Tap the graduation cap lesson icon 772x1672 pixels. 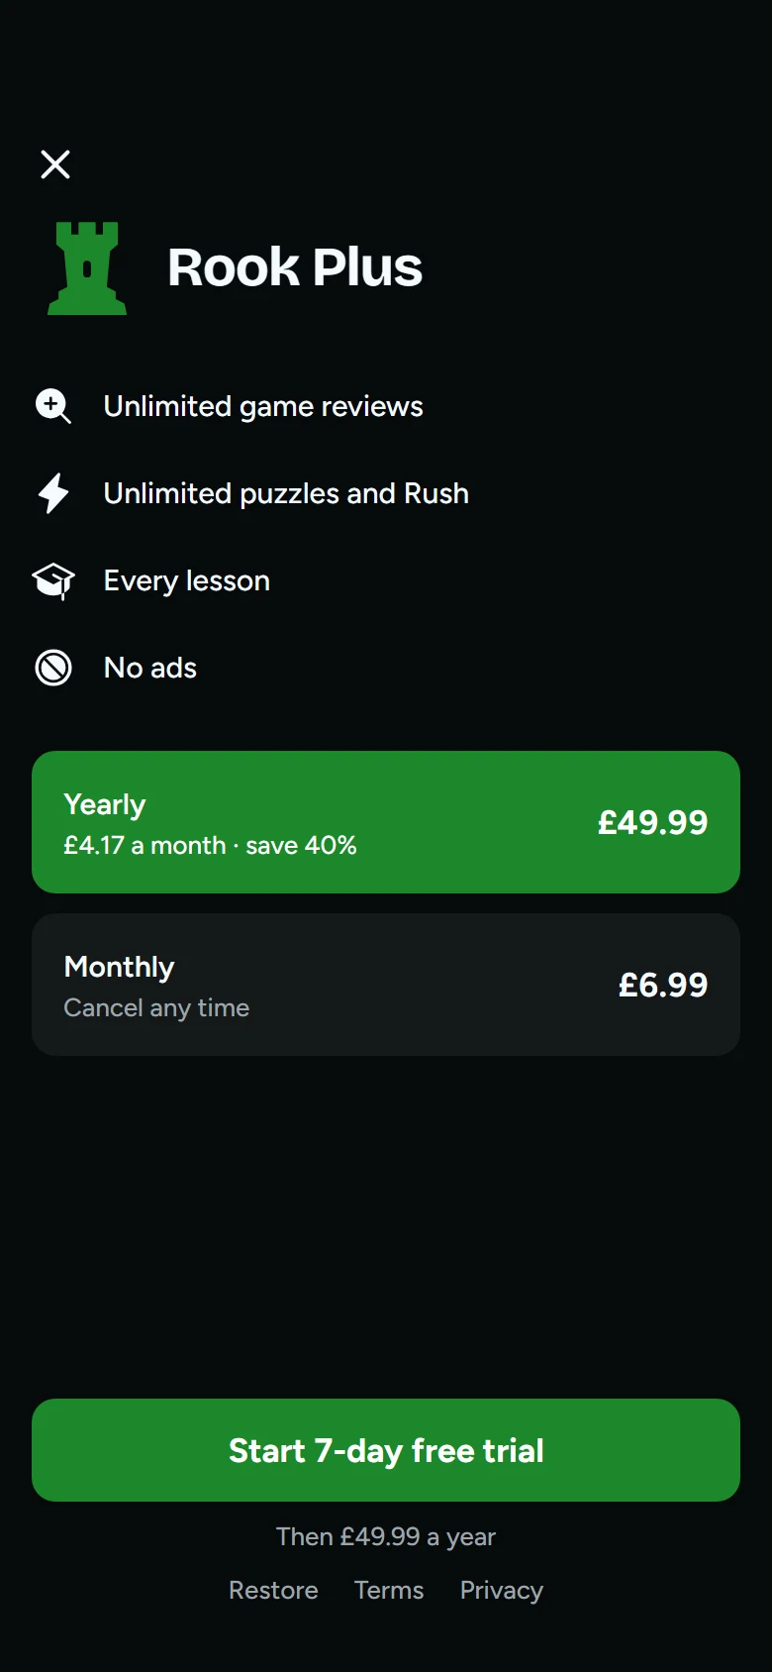(x=53, y=581)
